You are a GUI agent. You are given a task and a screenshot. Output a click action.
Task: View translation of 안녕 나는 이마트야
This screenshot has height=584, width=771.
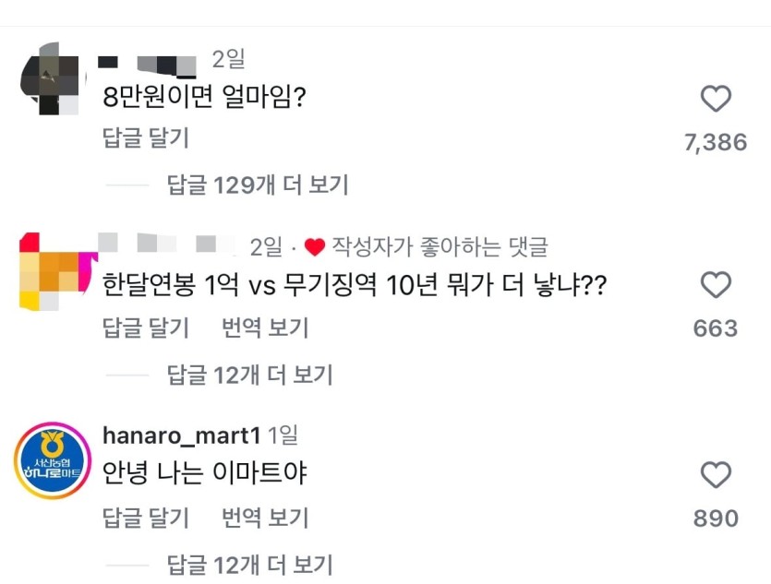pos(265,518)
